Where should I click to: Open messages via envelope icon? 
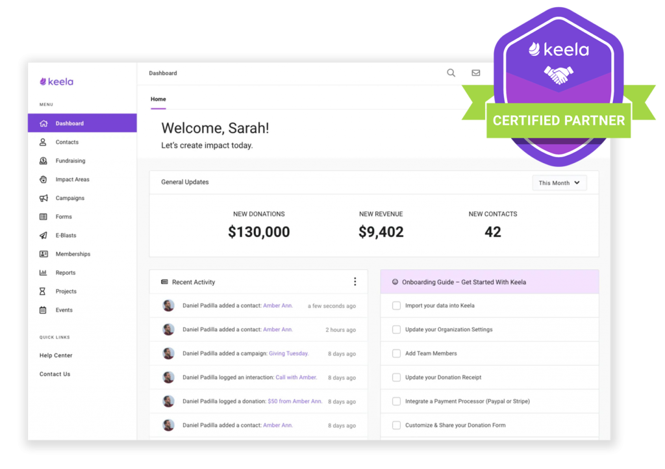476,73
